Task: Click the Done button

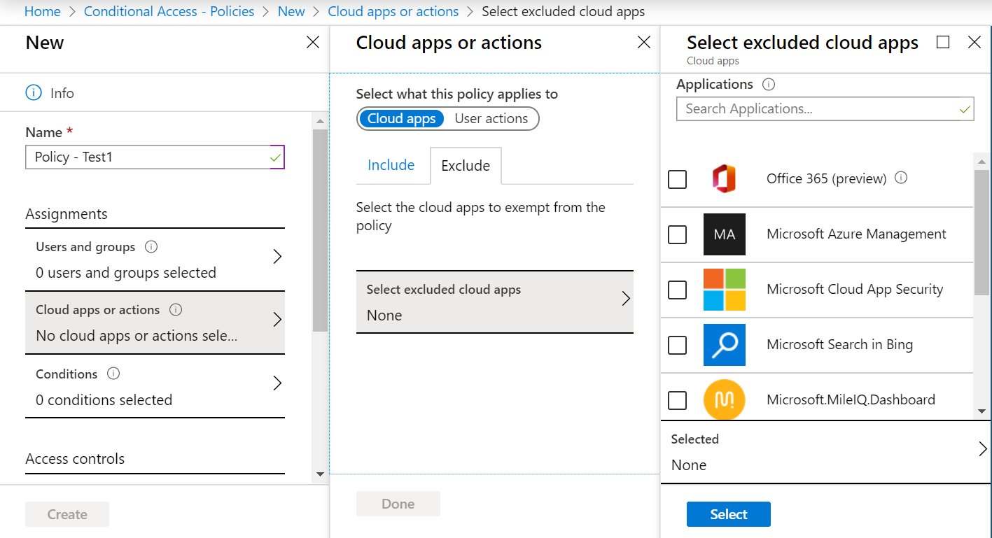Action: point(398,504)
